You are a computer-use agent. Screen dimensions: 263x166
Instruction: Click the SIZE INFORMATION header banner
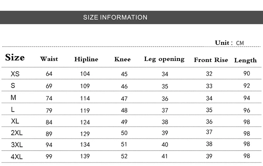[131, 18]
